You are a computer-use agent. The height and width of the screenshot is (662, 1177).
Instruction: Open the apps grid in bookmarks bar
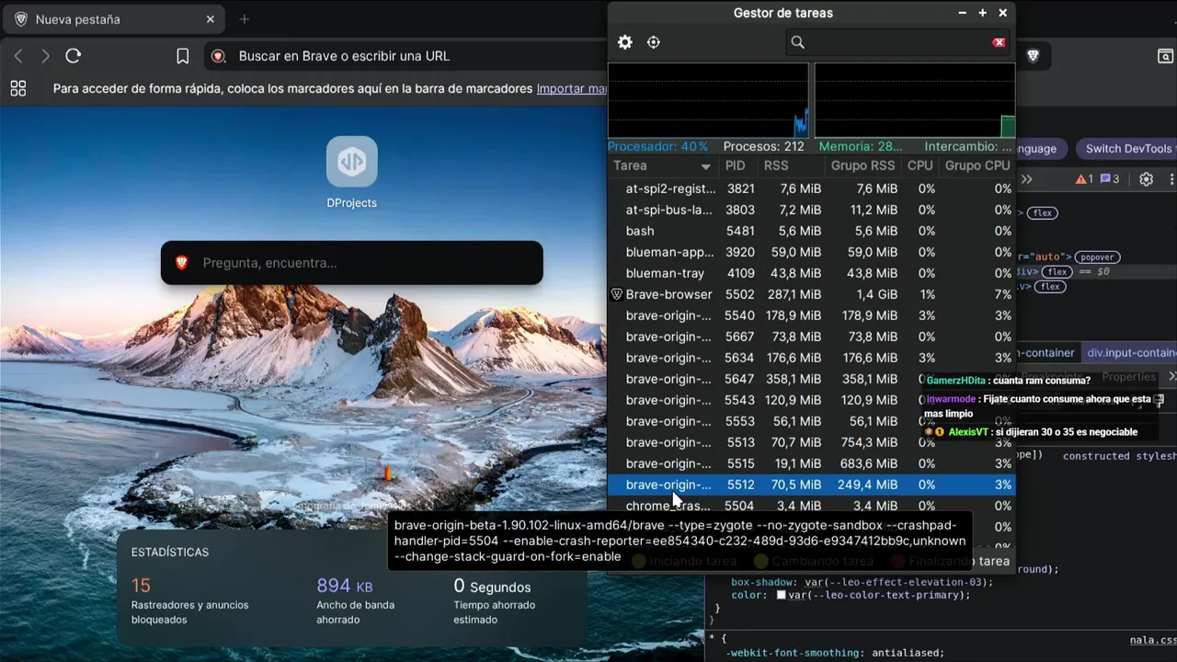tap(17, 88)
